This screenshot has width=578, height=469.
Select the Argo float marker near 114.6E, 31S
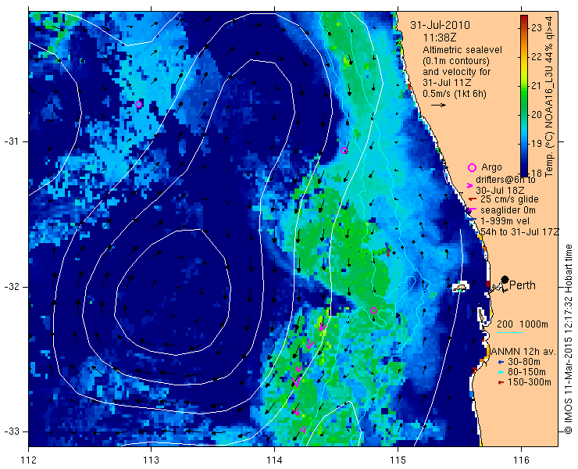point(344,150)
